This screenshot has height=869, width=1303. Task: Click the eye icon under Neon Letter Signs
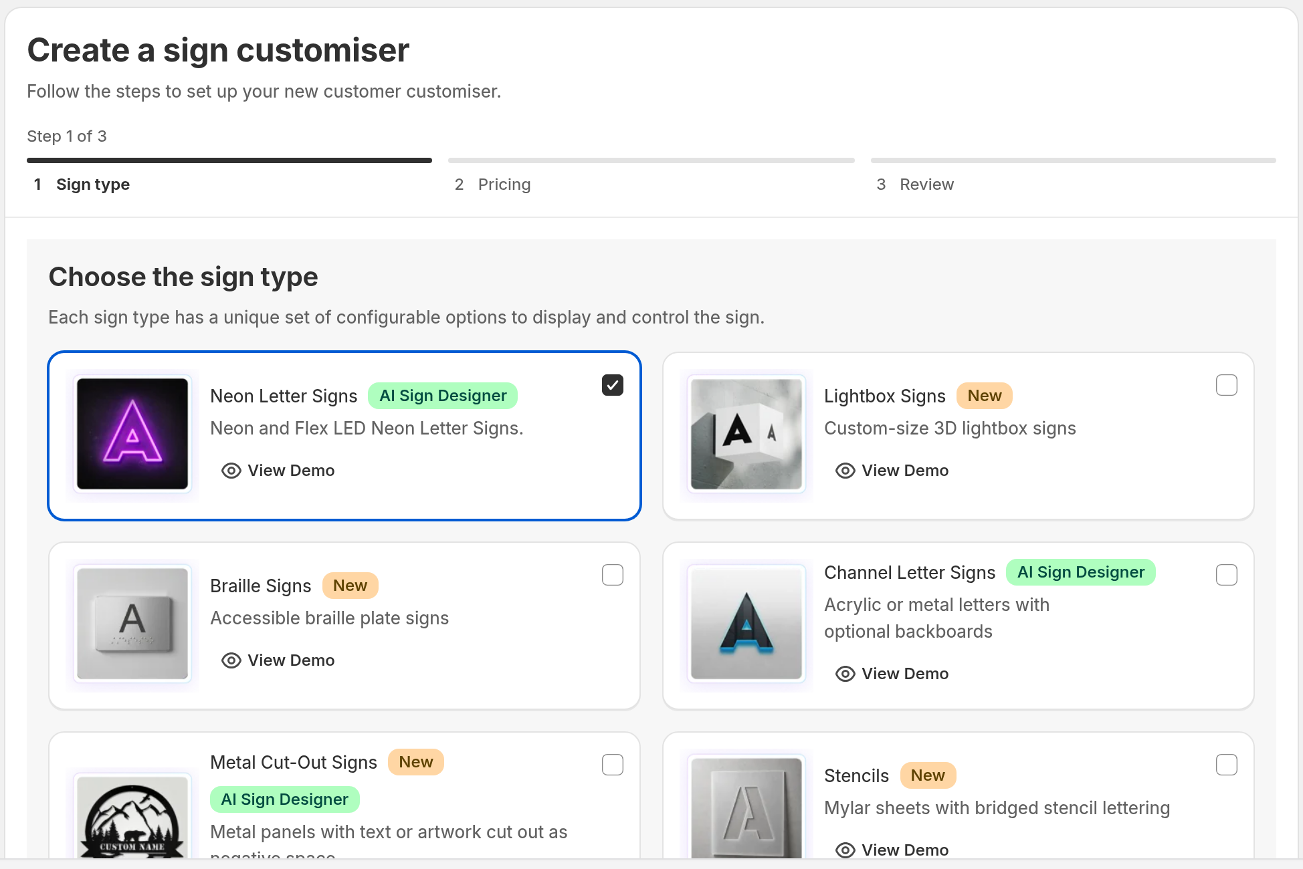point(231,471)
